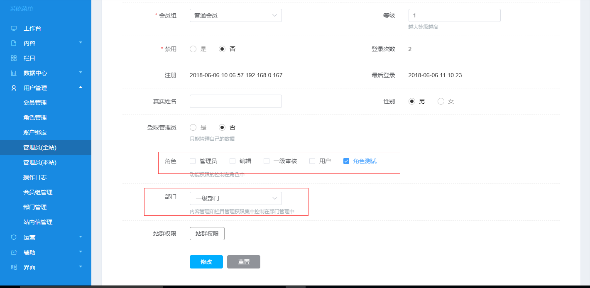Click the 登录次数 value 2
Viewport: 590px width, 288px height.
[x=410, y=49]
